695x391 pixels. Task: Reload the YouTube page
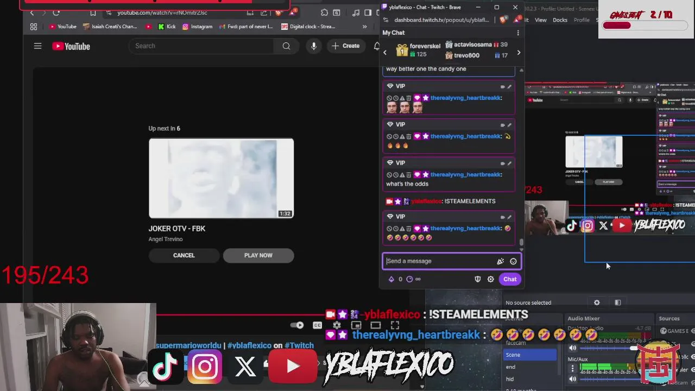point(56,12)
